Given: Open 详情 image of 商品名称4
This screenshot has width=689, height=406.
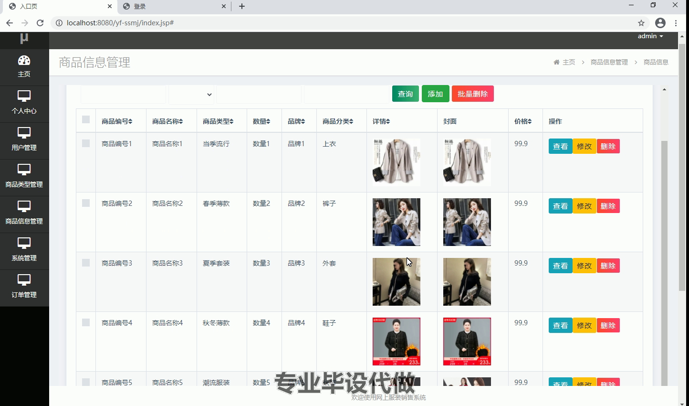Looking at the screenshot, I should (x=397, y=342).
